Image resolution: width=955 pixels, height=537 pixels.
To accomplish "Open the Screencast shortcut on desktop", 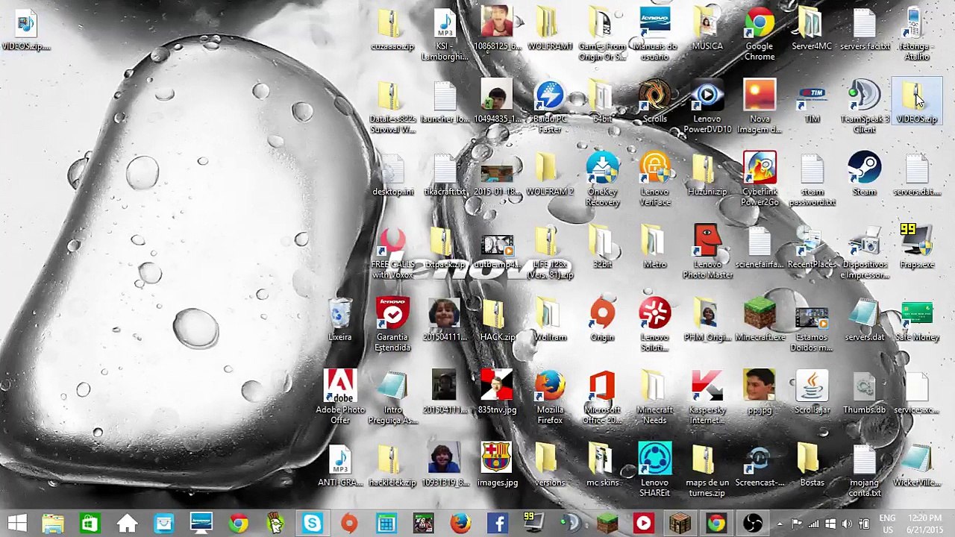I will coord(760,465).
